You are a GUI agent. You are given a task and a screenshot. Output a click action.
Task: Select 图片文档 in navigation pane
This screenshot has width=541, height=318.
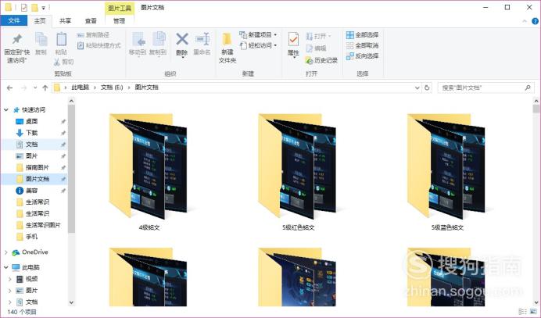(38, 179)
